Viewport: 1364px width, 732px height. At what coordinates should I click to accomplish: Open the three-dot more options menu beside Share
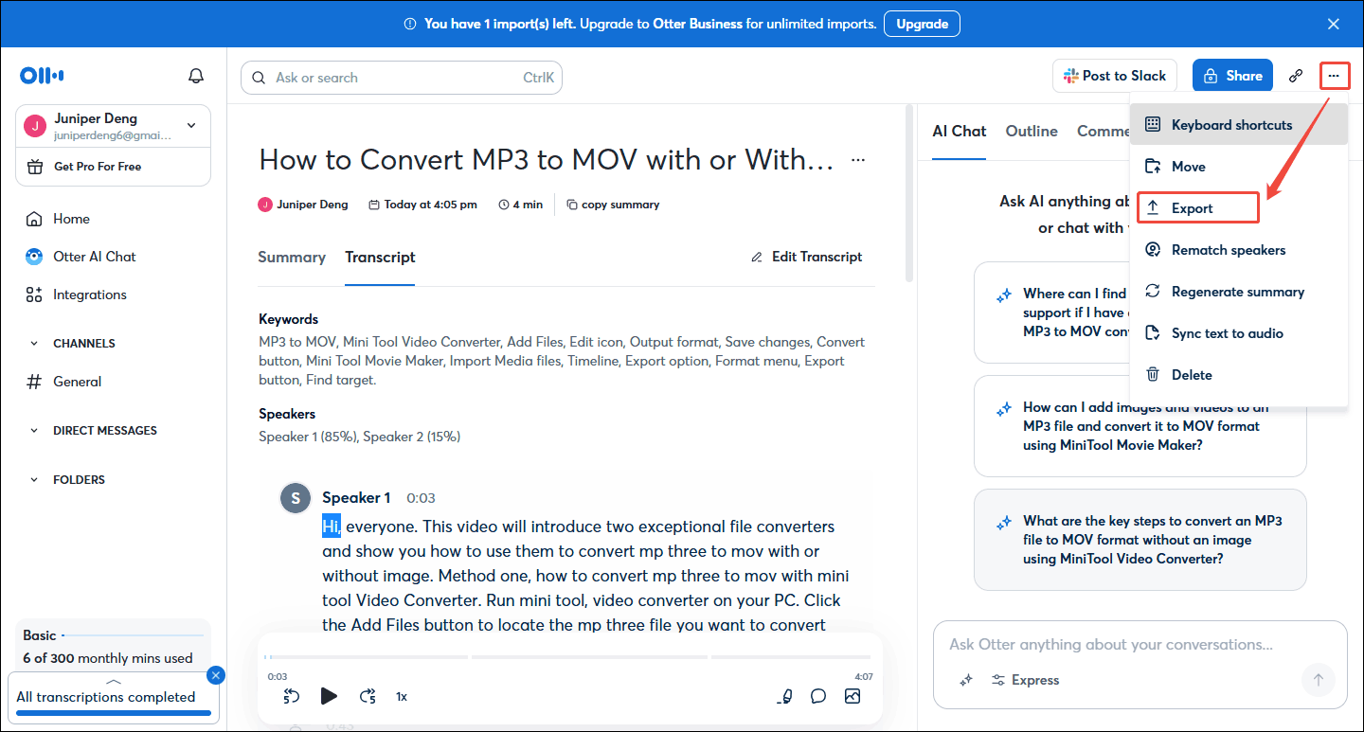point(1334,75)
